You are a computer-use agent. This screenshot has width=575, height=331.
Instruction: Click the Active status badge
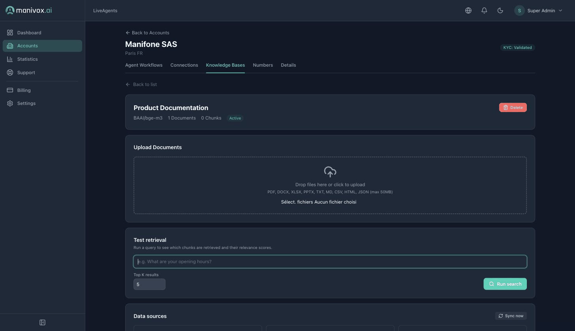[x=235, y=118]
